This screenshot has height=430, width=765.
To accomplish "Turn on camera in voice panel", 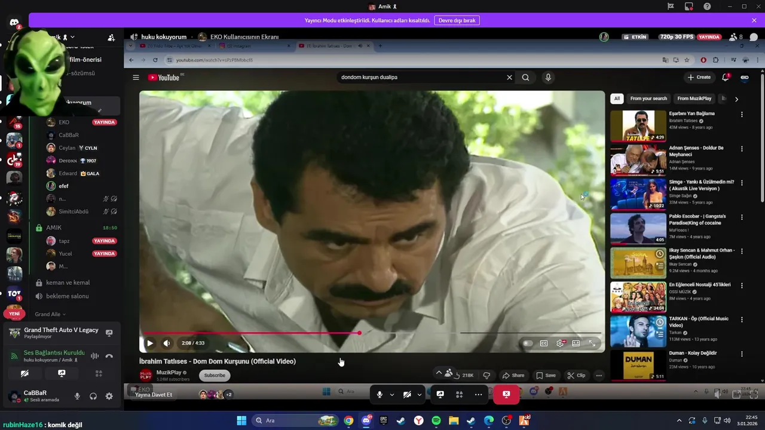I will point(25,374).
